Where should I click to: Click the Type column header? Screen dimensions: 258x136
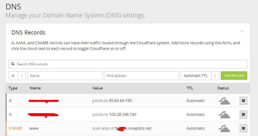click(x=13, y=88)
